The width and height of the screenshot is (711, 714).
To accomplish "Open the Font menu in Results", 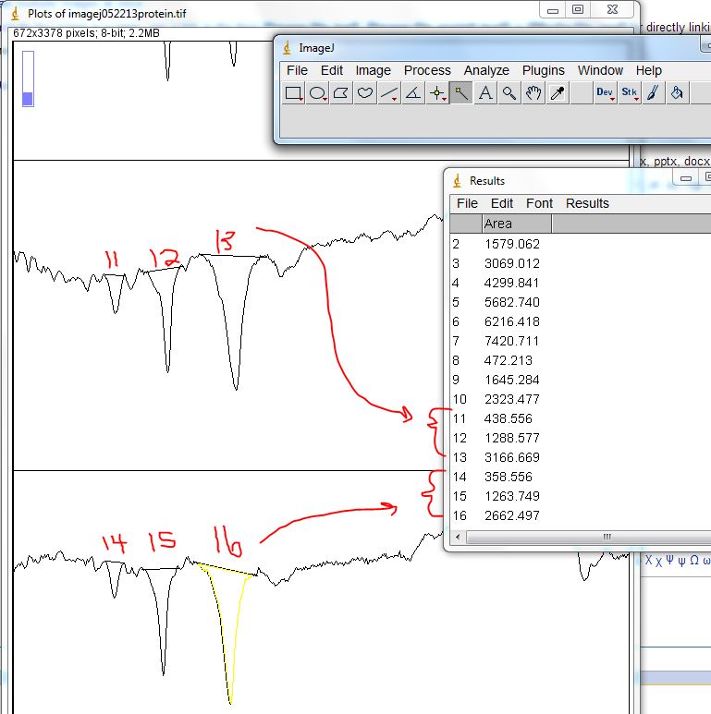I will pos(539,203).
